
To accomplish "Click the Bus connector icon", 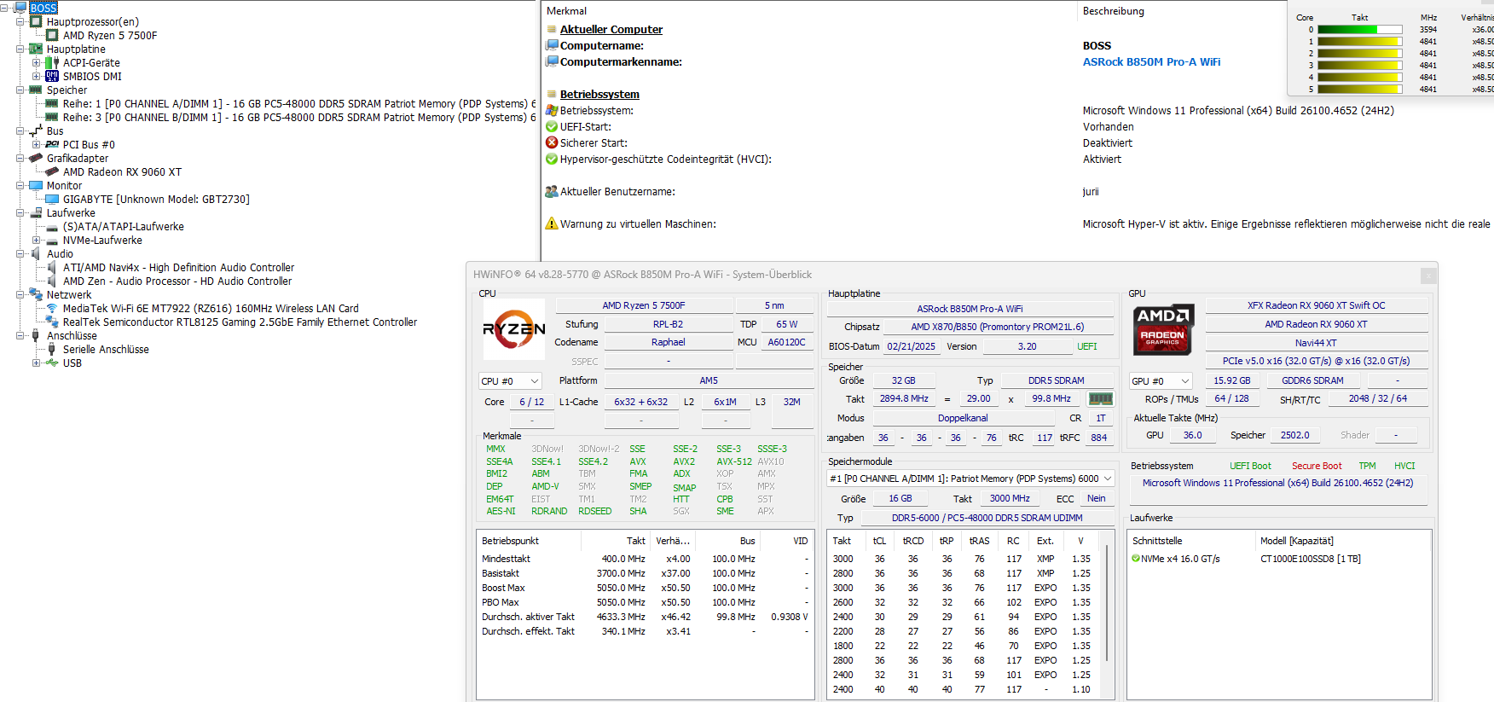I will 36,131.
